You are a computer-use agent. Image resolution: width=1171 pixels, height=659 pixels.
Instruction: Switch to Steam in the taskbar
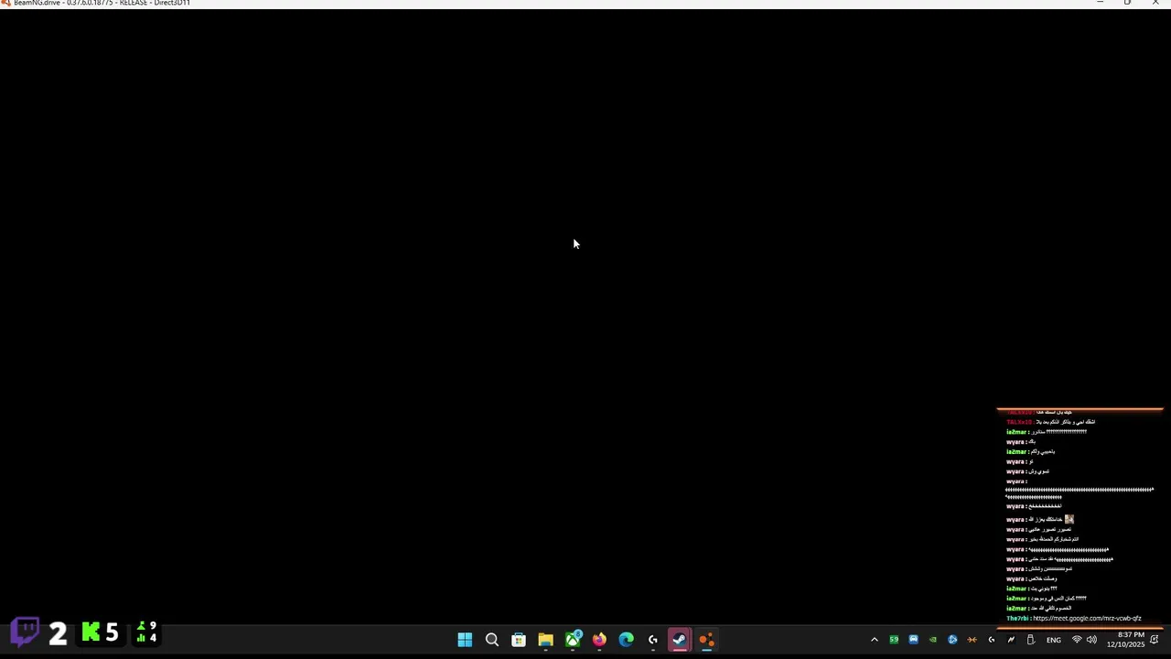pyautogui.click(x=680, y=640)
